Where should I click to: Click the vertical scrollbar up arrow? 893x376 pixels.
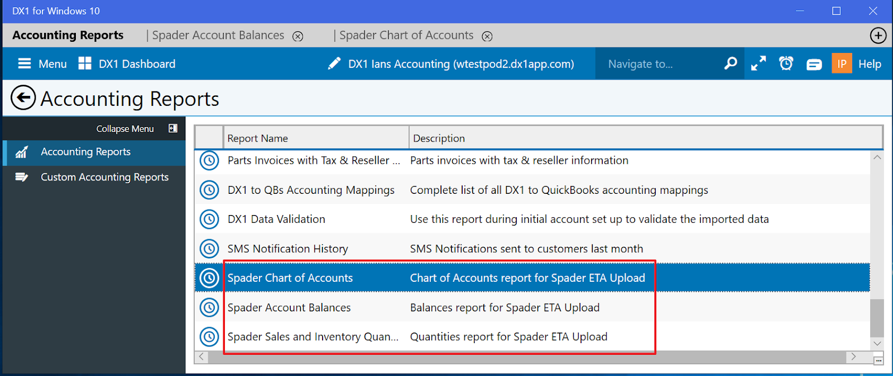(x=877, y=158)
